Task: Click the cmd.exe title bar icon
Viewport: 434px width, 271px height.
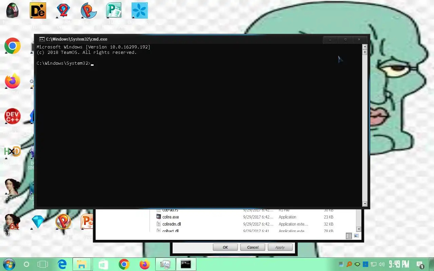Action: pyautogui.click(x=42, y=39)
